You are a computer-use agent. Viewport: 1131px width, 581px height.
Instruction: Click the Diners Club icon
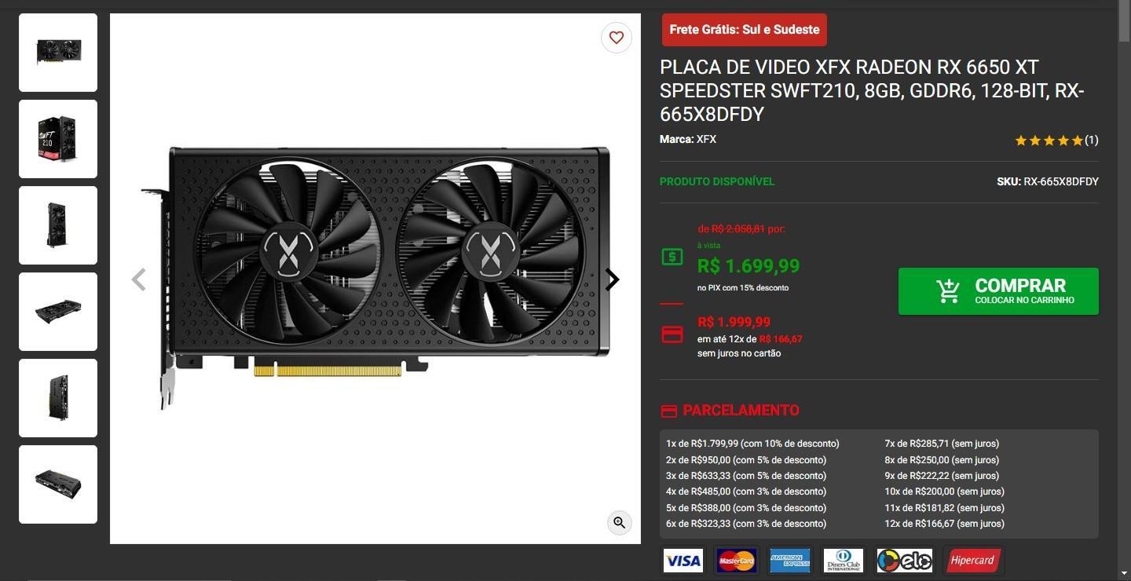844,561
